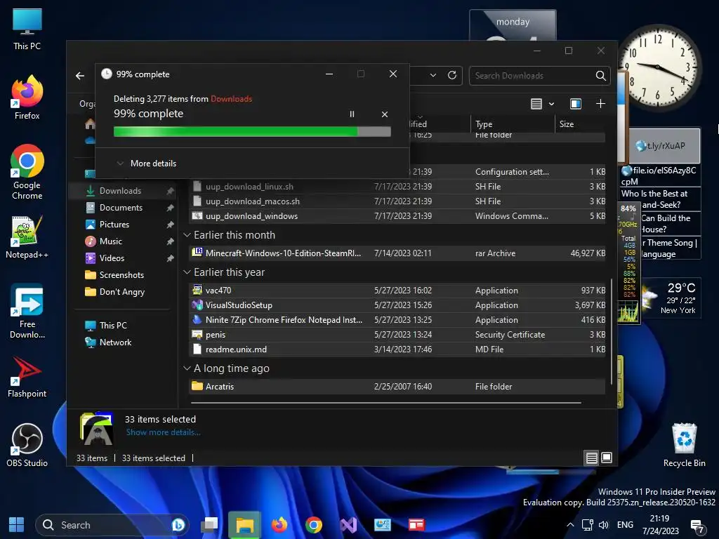Open File Explorer from taskbar

pos(244,525)
